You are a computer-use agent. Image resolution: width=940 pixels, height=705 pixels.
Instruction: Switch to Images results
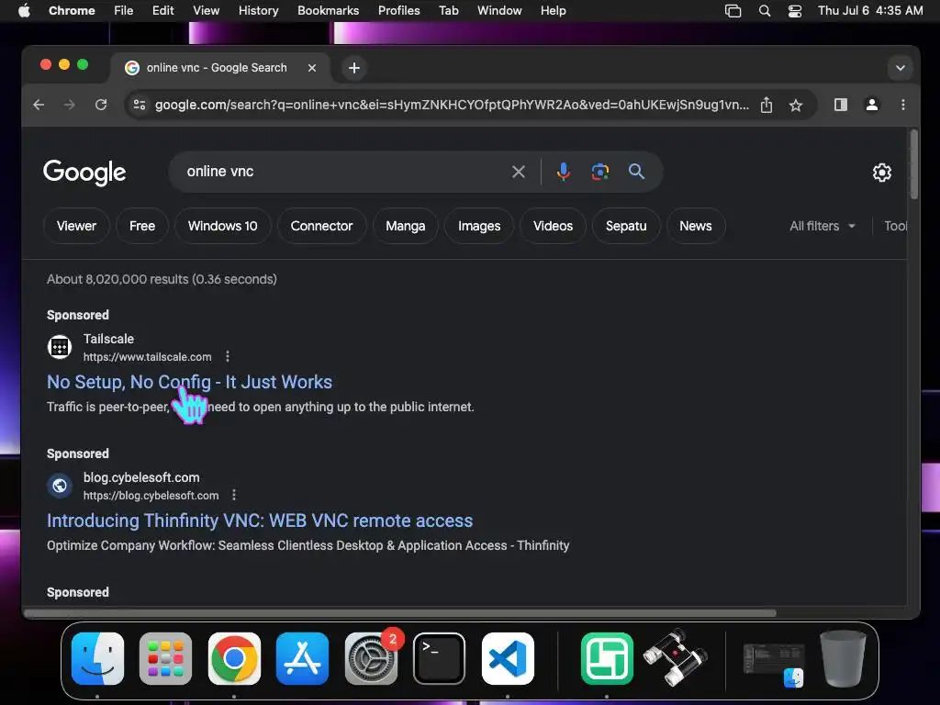click(479, 226)
